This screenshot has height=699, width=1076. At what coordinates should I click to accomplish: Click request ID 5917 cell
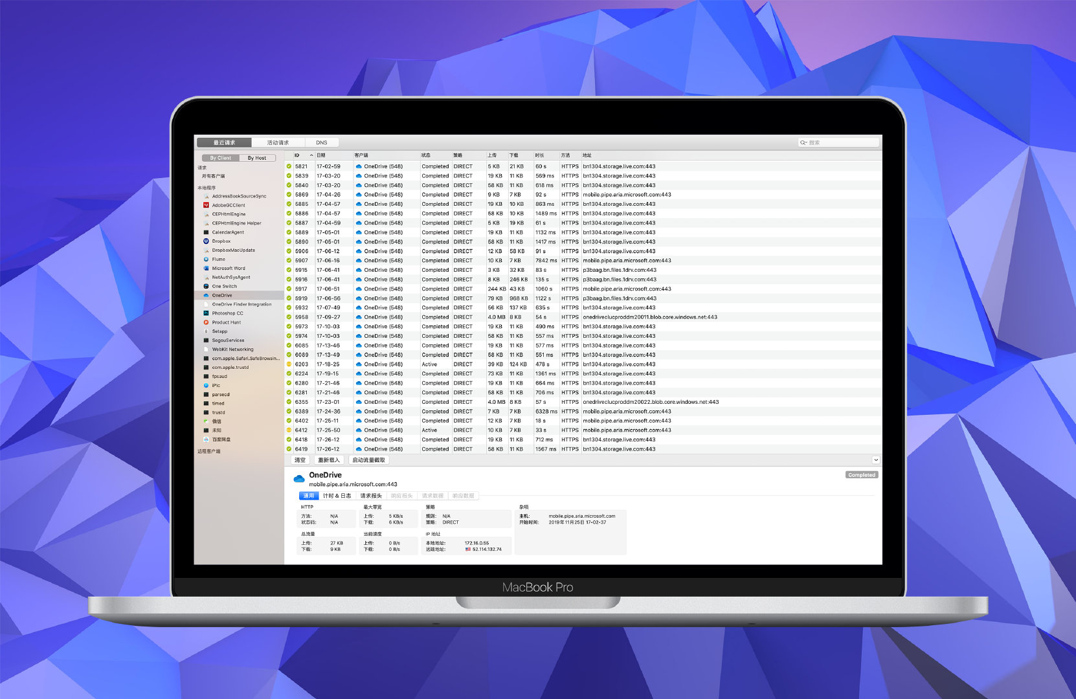point(301,289)
